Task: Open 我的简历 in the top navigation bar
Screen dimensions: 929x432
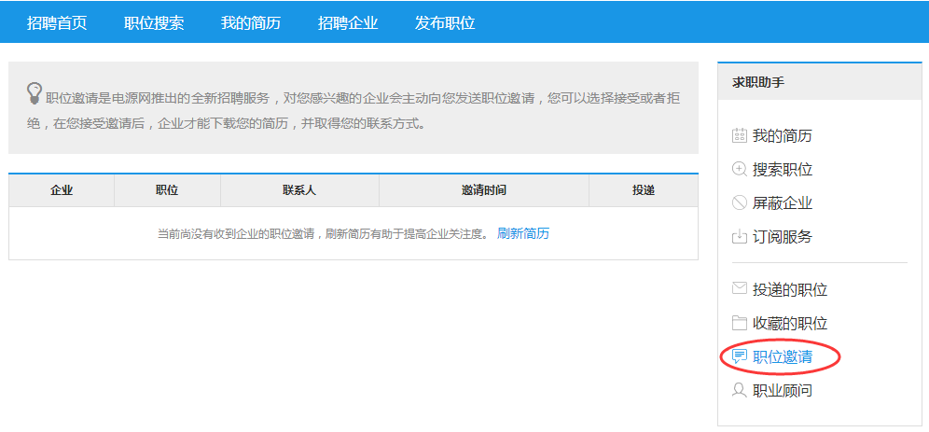Action: tap(251, 23)
